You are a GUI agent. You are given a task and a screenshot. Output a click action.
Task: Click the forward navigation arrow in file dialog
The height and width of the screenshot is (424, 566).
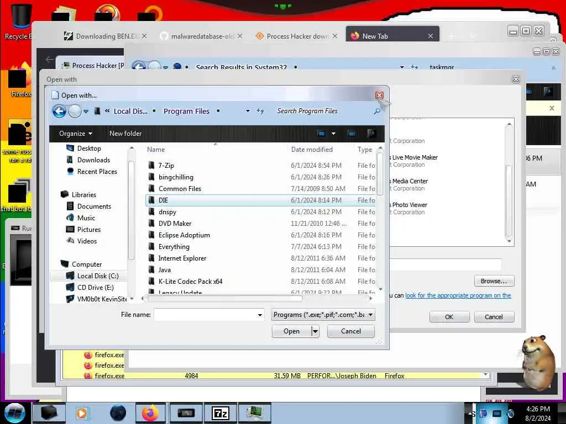[x=75, y=111]
